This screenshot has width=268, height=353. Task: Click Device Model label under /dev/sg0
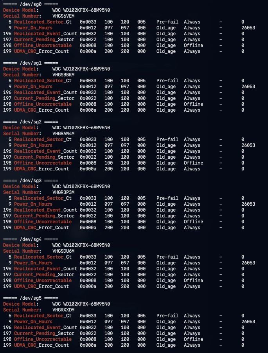(x=21, y=10)
